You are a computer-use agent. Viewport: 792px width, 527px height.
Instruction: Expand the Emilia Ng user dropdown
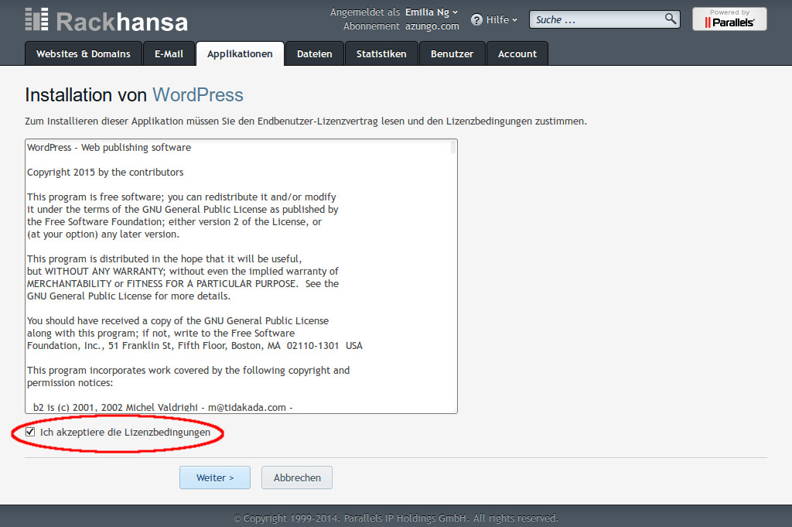pyautogui.click(x=432, y=12)
